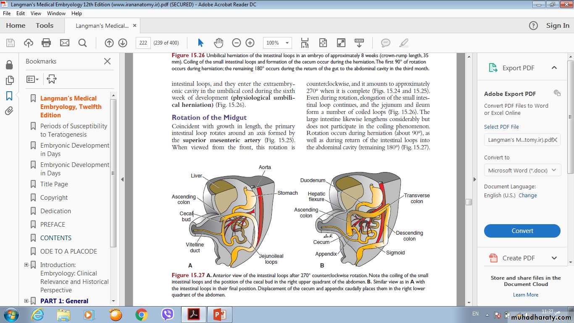Image resolution: width=574 pixels, height=323 pixels.
Task: Click the Send file by email icon
Action: pos(64,43)
